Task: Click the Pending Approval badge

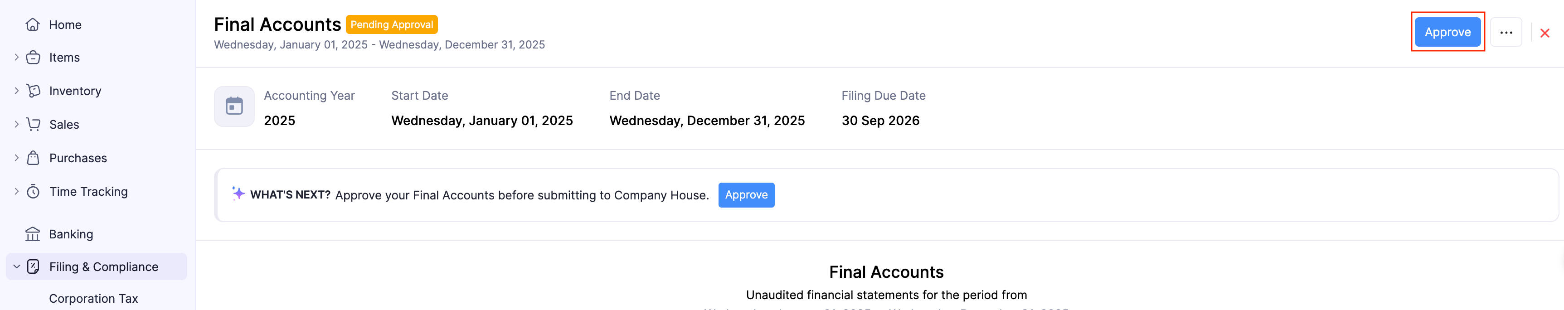Action: (x=392, y=24)
